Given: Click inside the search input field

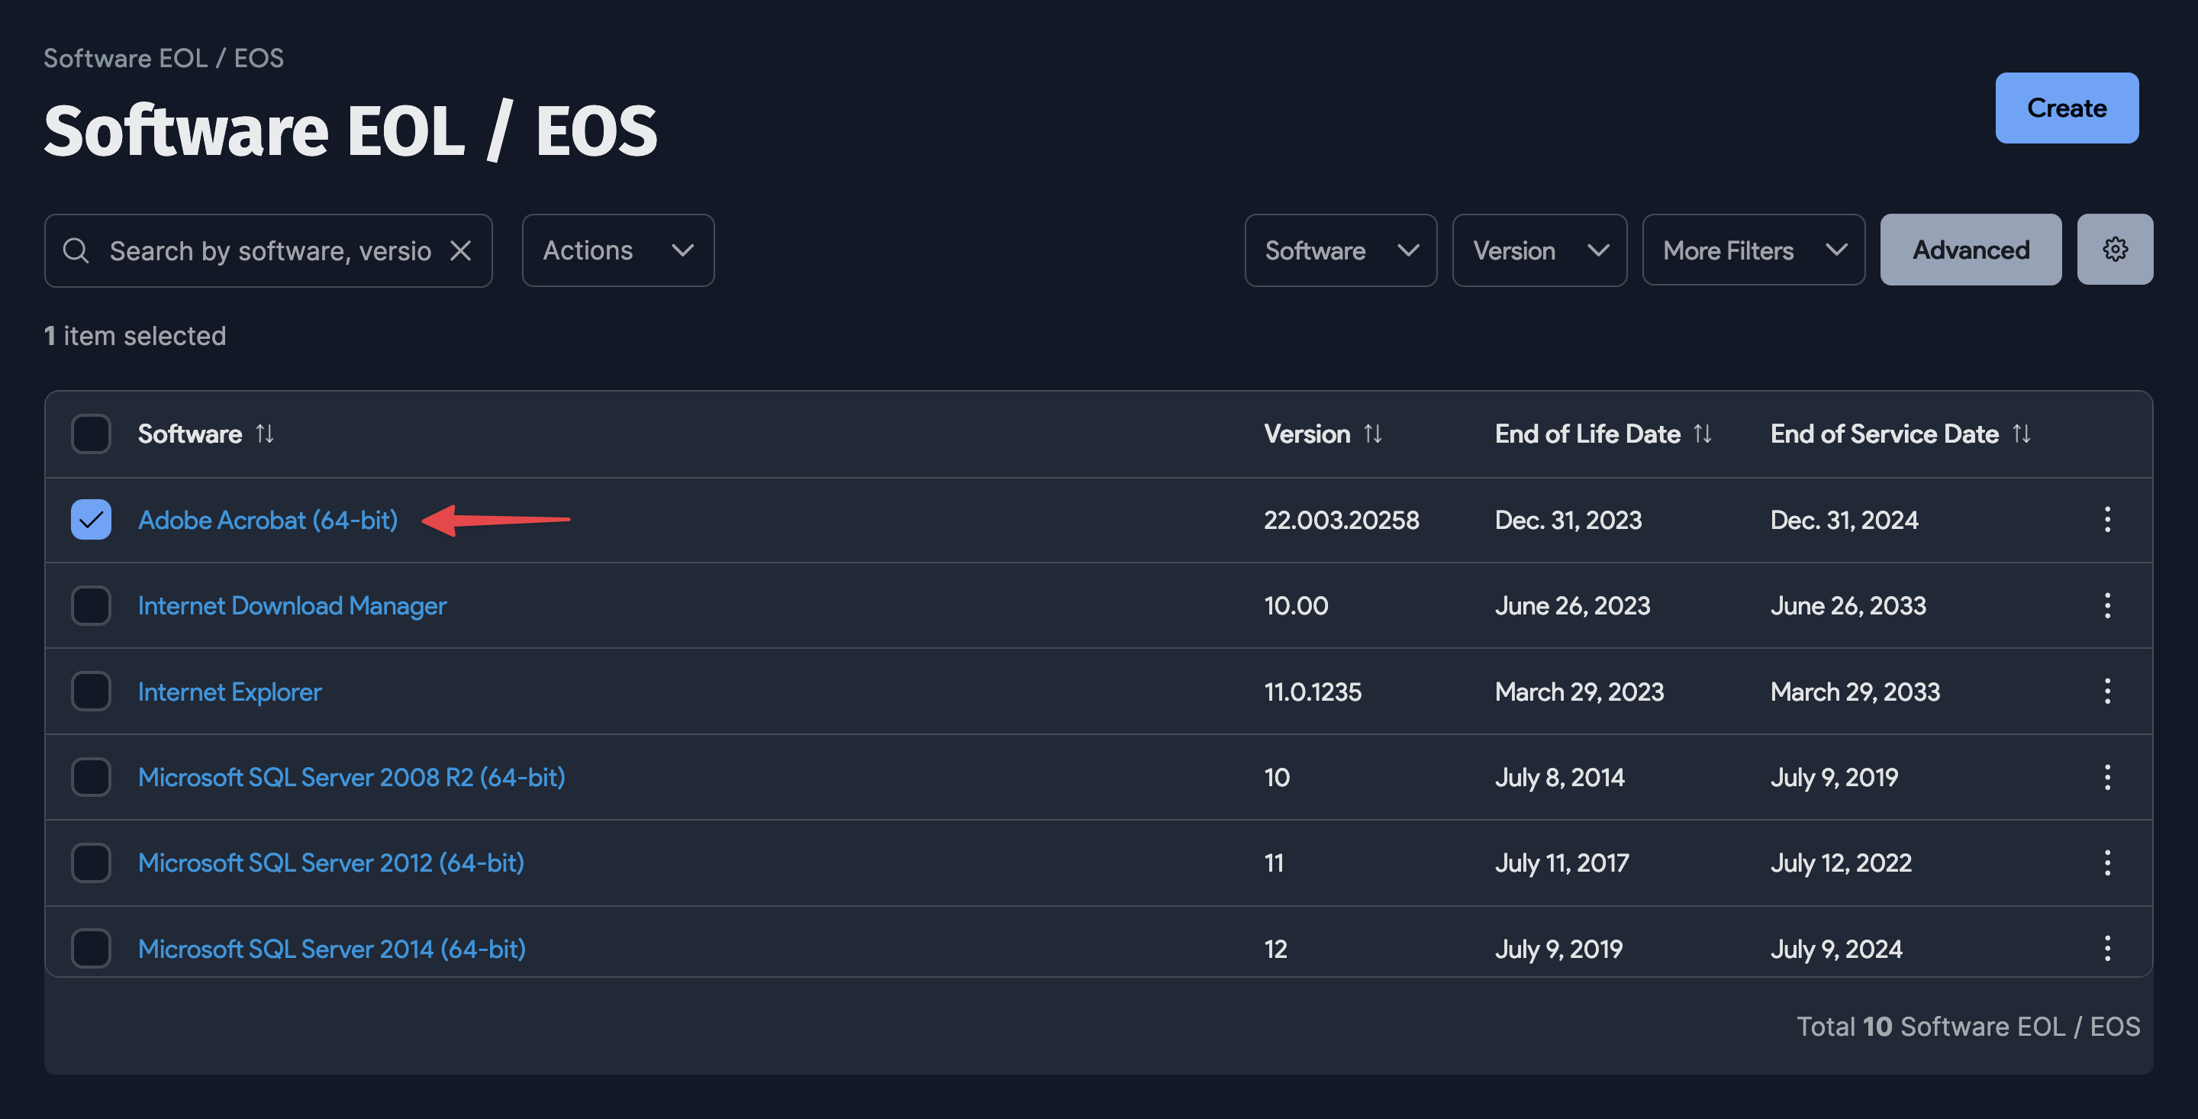Looking at the screenshot, I should point(256,250).
